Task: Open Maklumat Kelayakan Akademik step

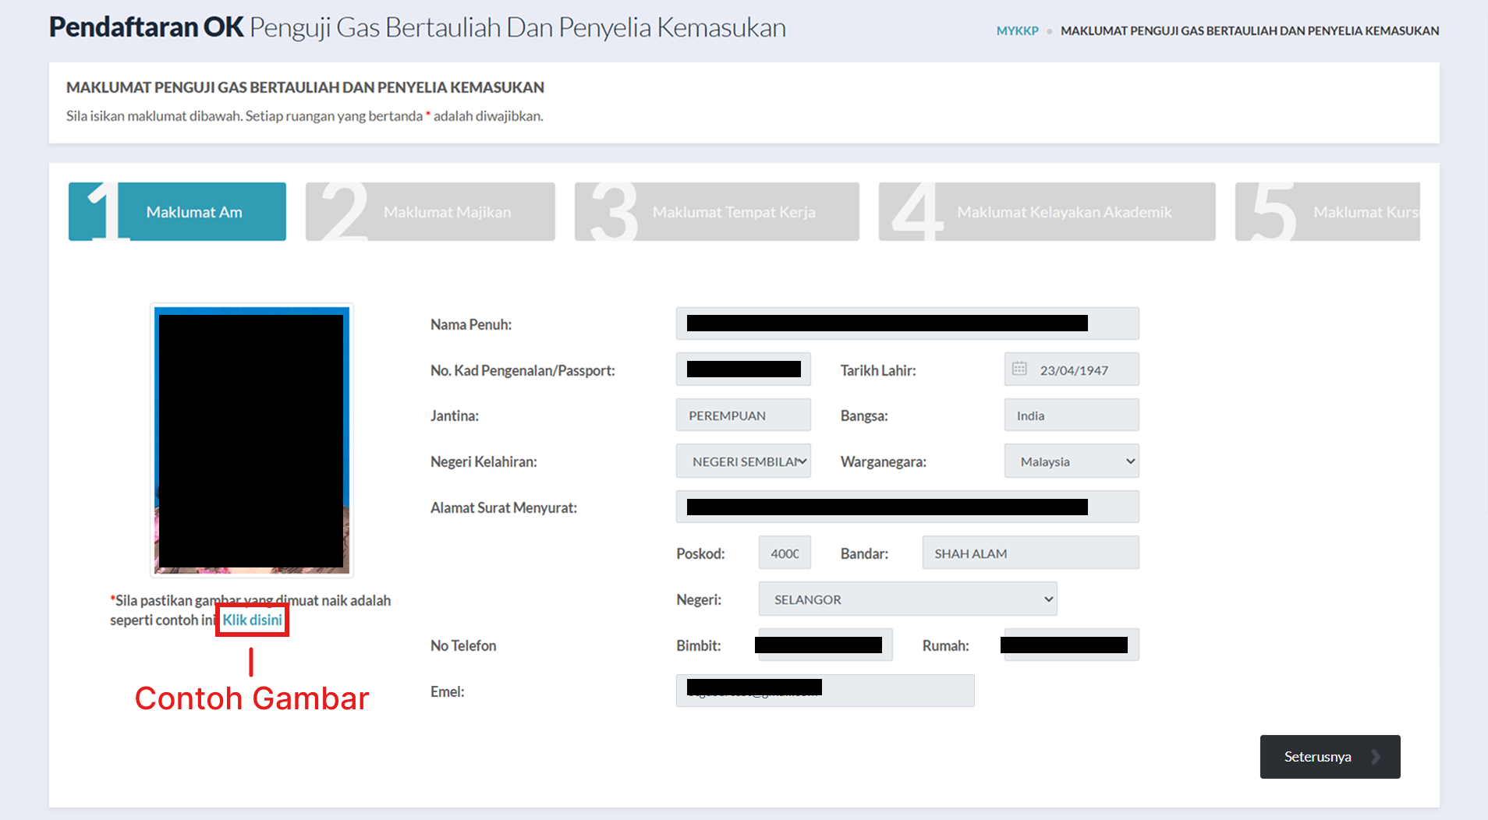Action: point(1047,212)
